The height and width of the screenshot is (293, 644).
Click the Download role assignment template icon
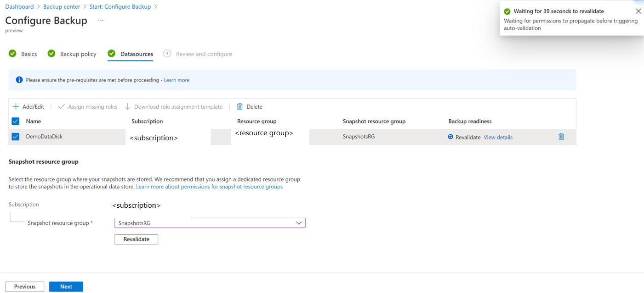click(128, 107)
